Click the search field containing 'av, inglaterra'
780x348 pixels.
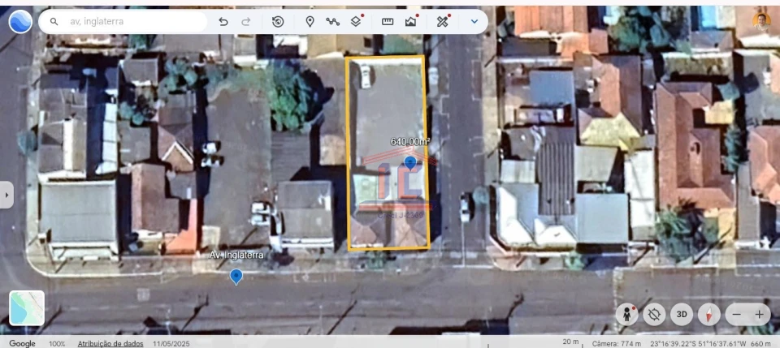coord(130,22)
